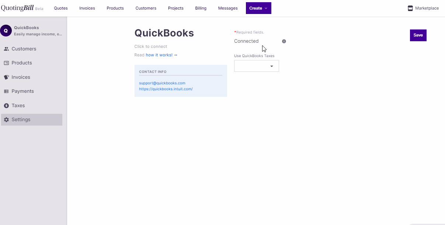Click the support@quickbooks.com email link

162,83
